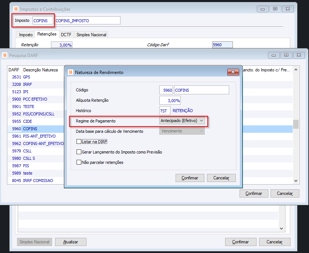Click the DARF list scrollbar thumb
The height and width of the screenshot is (253, 309).
click(296, 124)
